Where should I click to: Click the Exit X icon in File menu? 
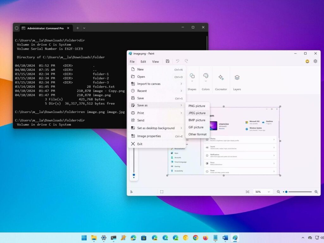[x=133, y=144]
